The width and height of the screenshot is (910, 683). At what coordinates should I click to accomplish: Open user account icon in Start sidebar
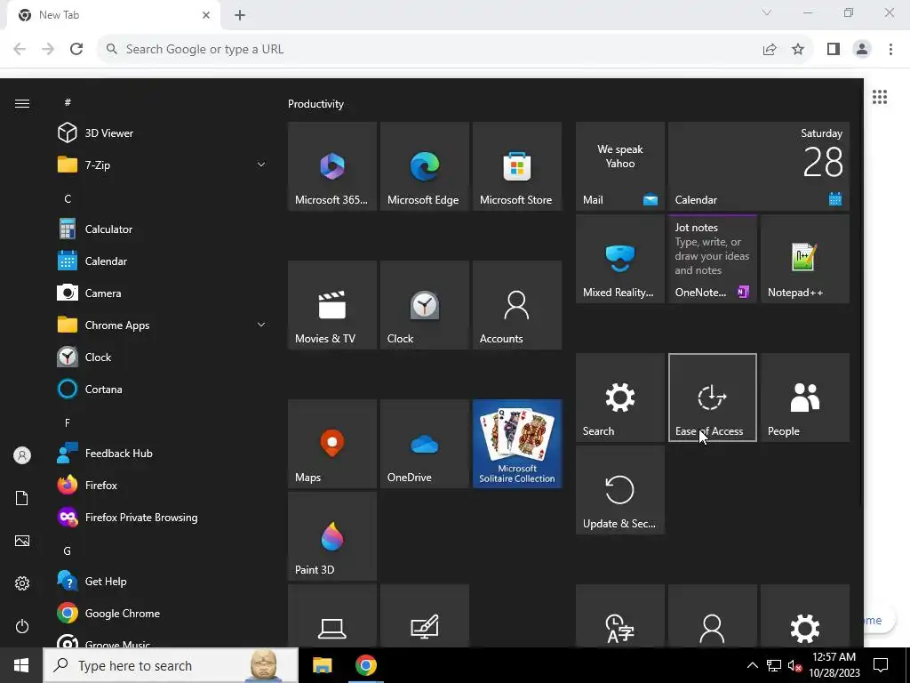click(x=22, y=455)
